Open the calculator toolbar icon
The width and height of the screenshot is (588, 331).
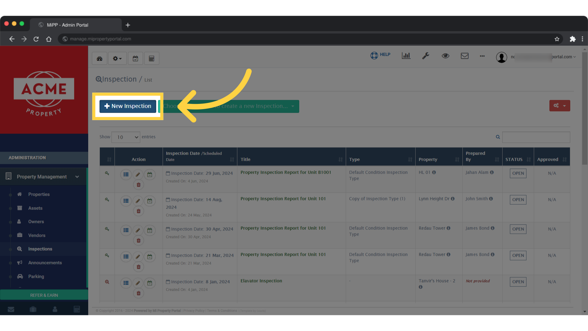click(x=152, y=59)
